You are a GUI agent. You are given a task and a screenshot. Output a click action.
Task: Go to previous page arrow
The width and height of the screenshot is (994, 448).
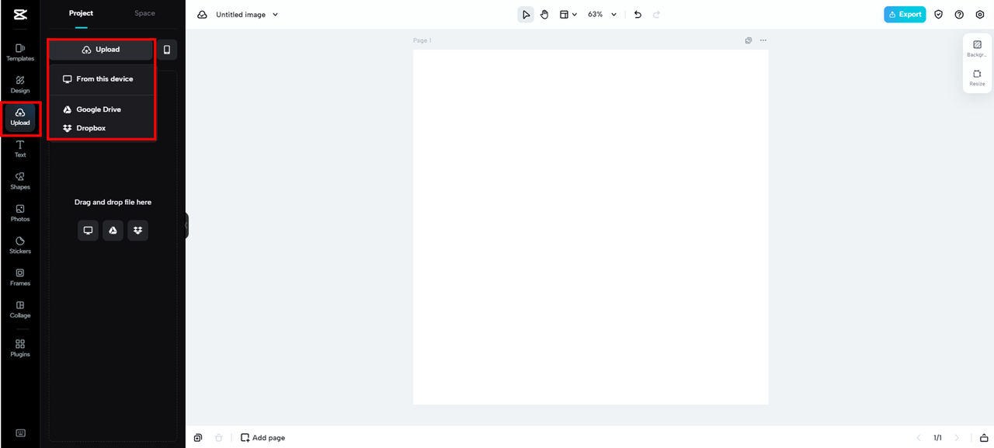pyautogui.click(x=919, y=438)
